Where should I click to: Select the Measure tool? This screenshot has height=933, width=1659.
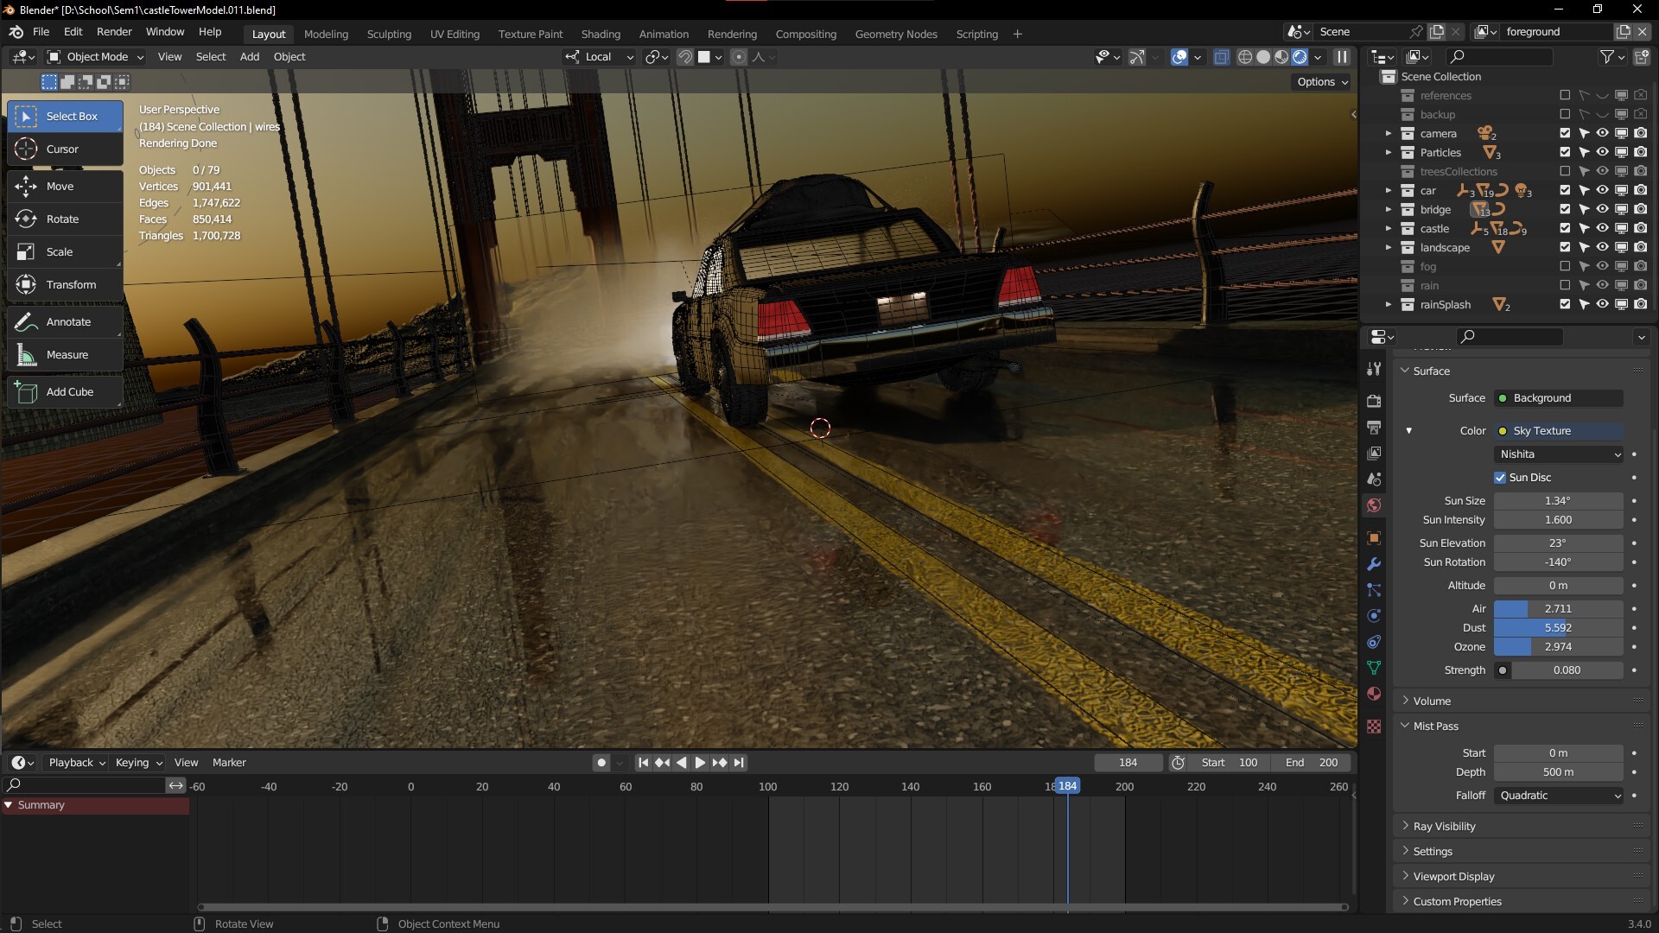(x=66, y=355)
